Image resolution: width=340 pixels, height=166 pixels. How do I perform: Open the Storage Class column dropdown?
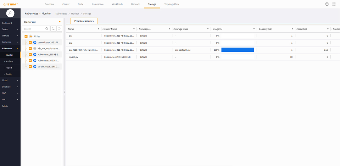click(x=207, y=29)
